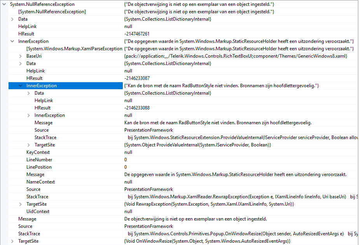Click StackTrace value starting with StaticResourceExtension.ProvideValueInternal
359x245 pixels.
pyautogui.click(x=243, y=137)
